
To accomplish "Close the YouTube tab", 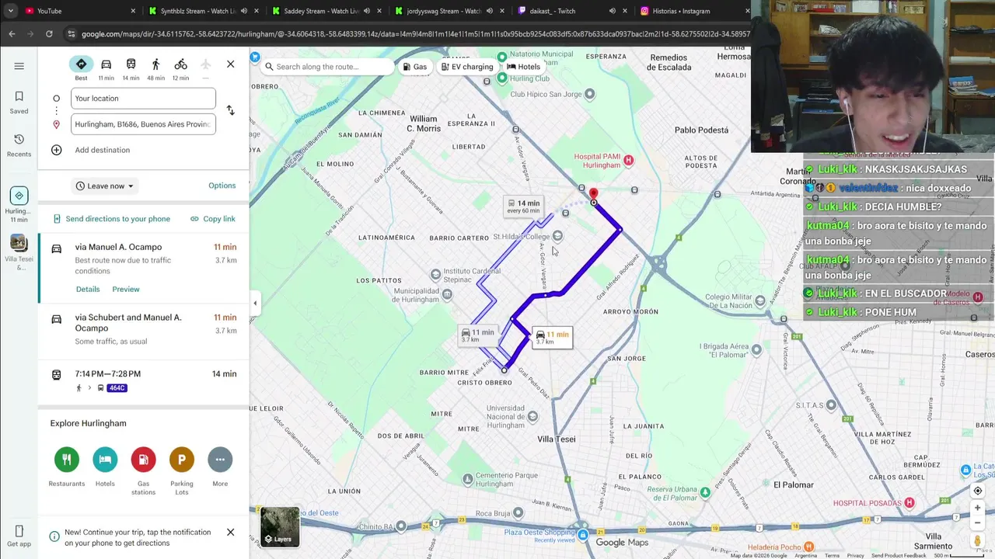I will coord(133,11).
